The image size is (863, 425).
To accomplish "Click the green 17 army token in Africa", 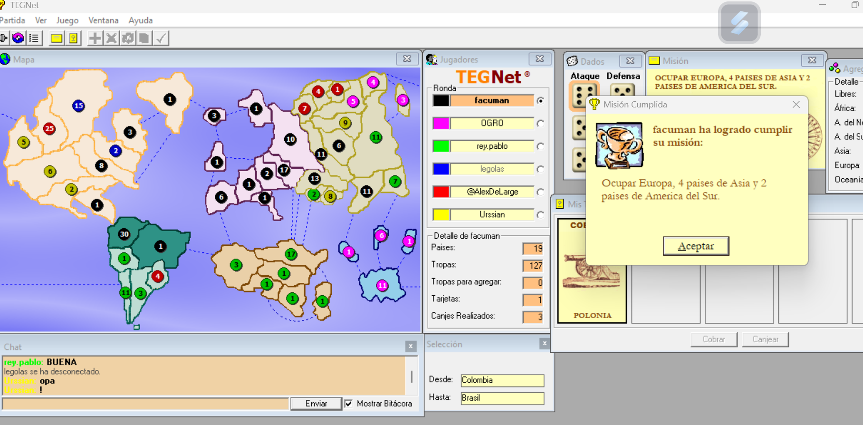I will [291, 254].
